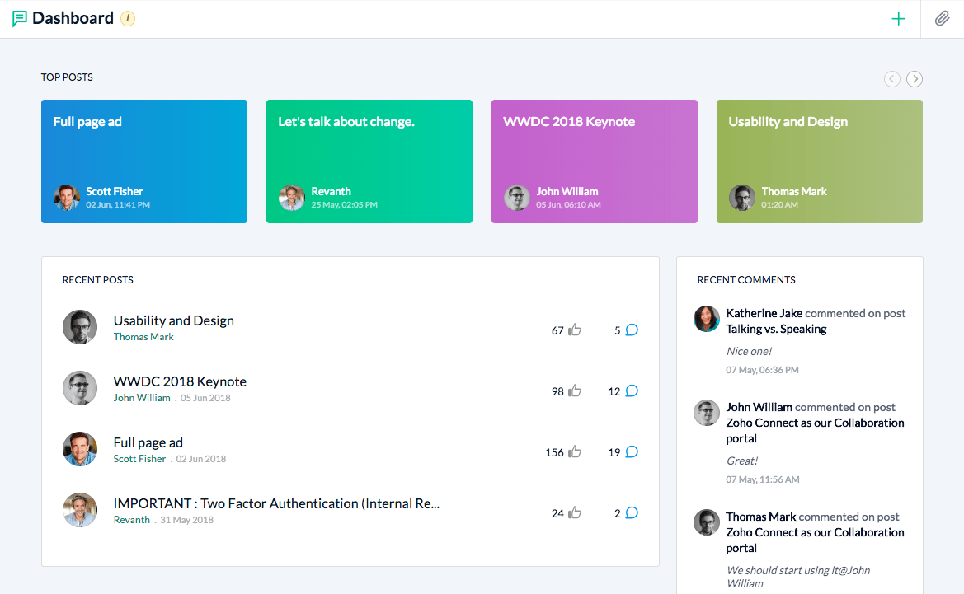This screenshot has width=964, height=594.
Task: Open comments on Usability and Design post
Action: click(632, 330)
